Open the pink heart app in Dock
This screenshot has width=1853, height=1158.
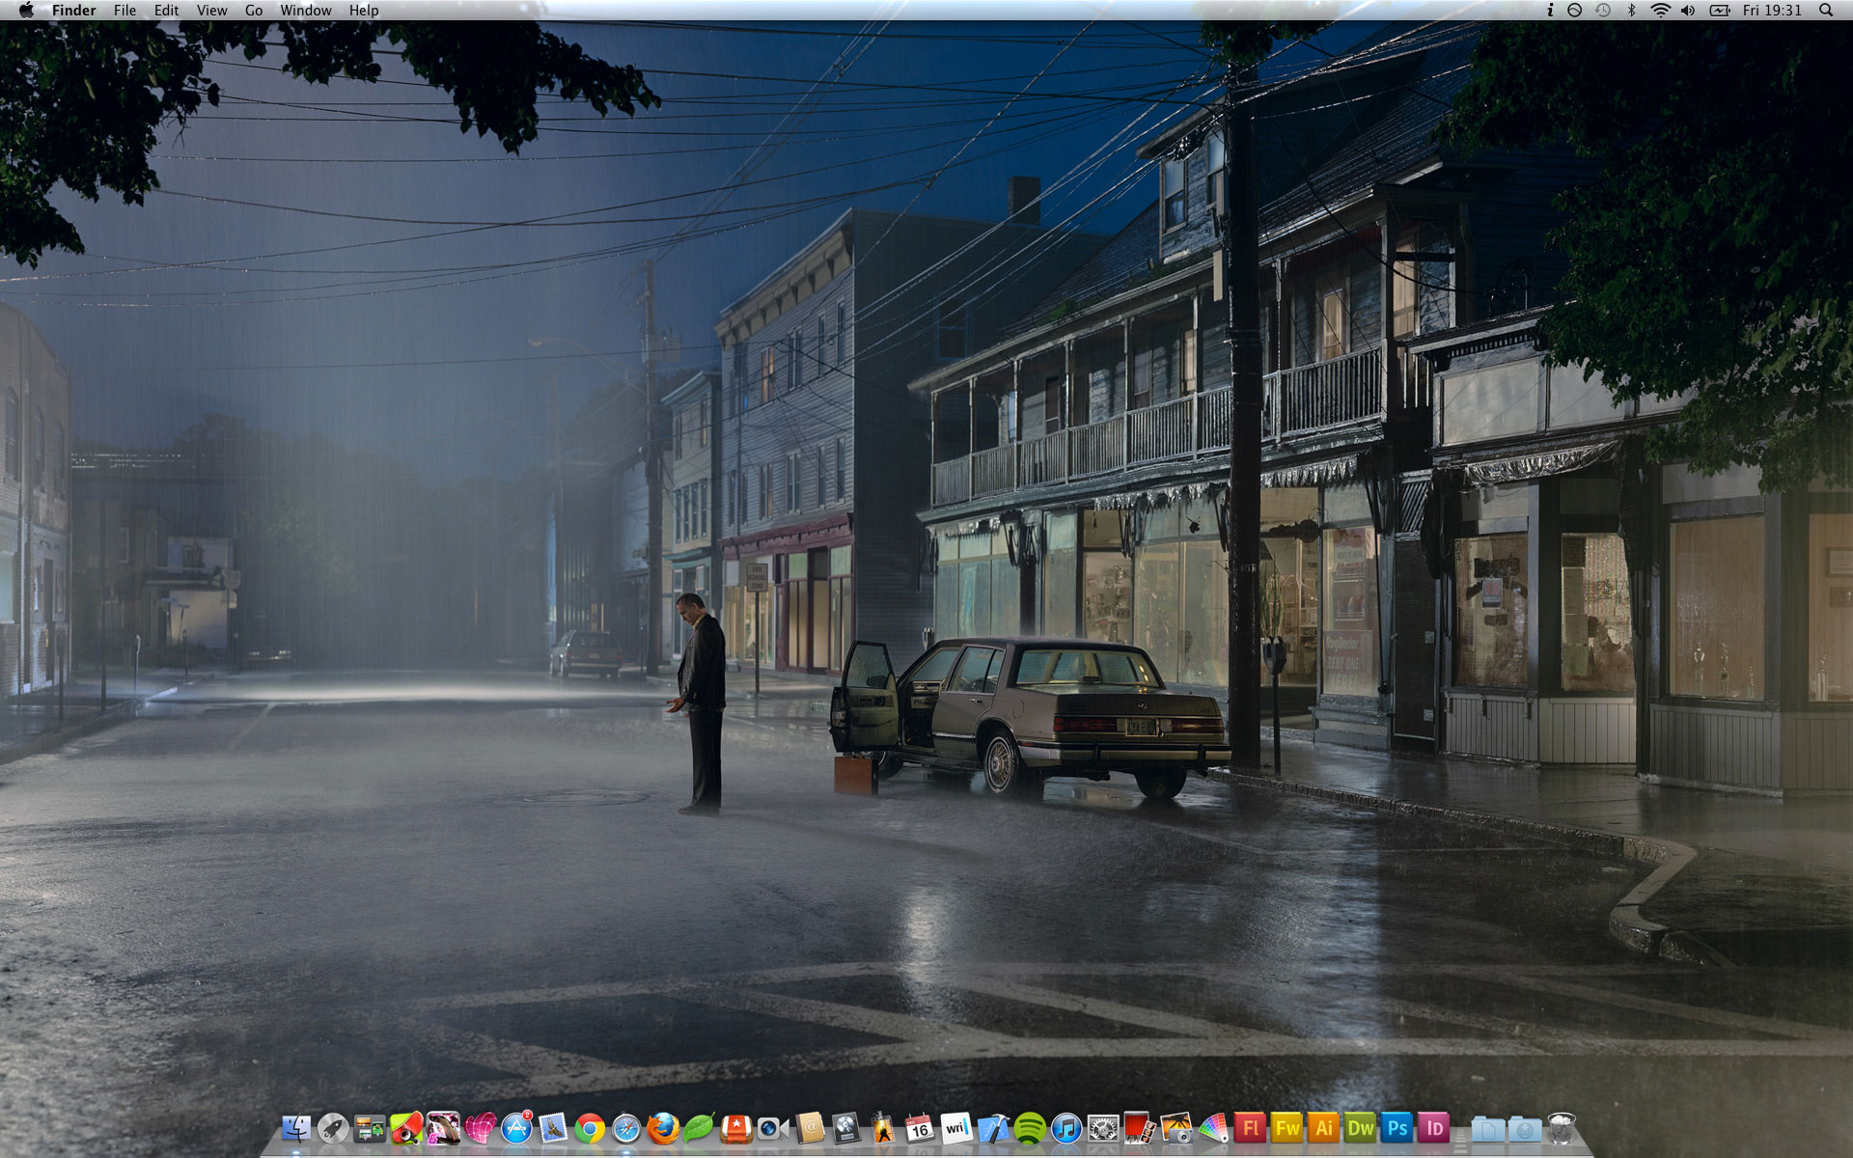pyautogui.click(x=480, y=1127)
